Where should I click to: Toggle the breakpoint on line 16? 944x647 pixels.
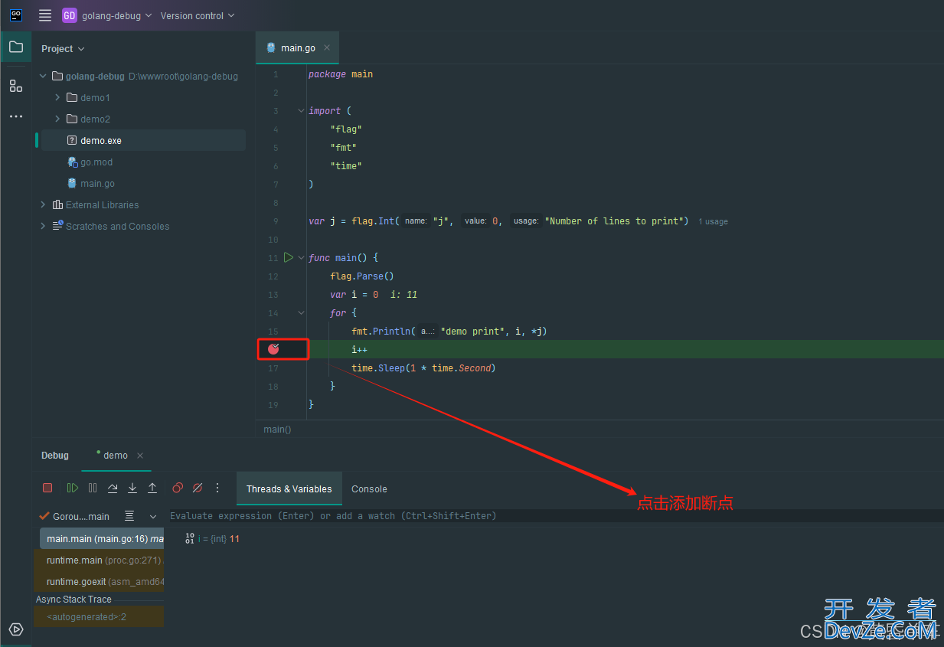[x=273, y=349]
